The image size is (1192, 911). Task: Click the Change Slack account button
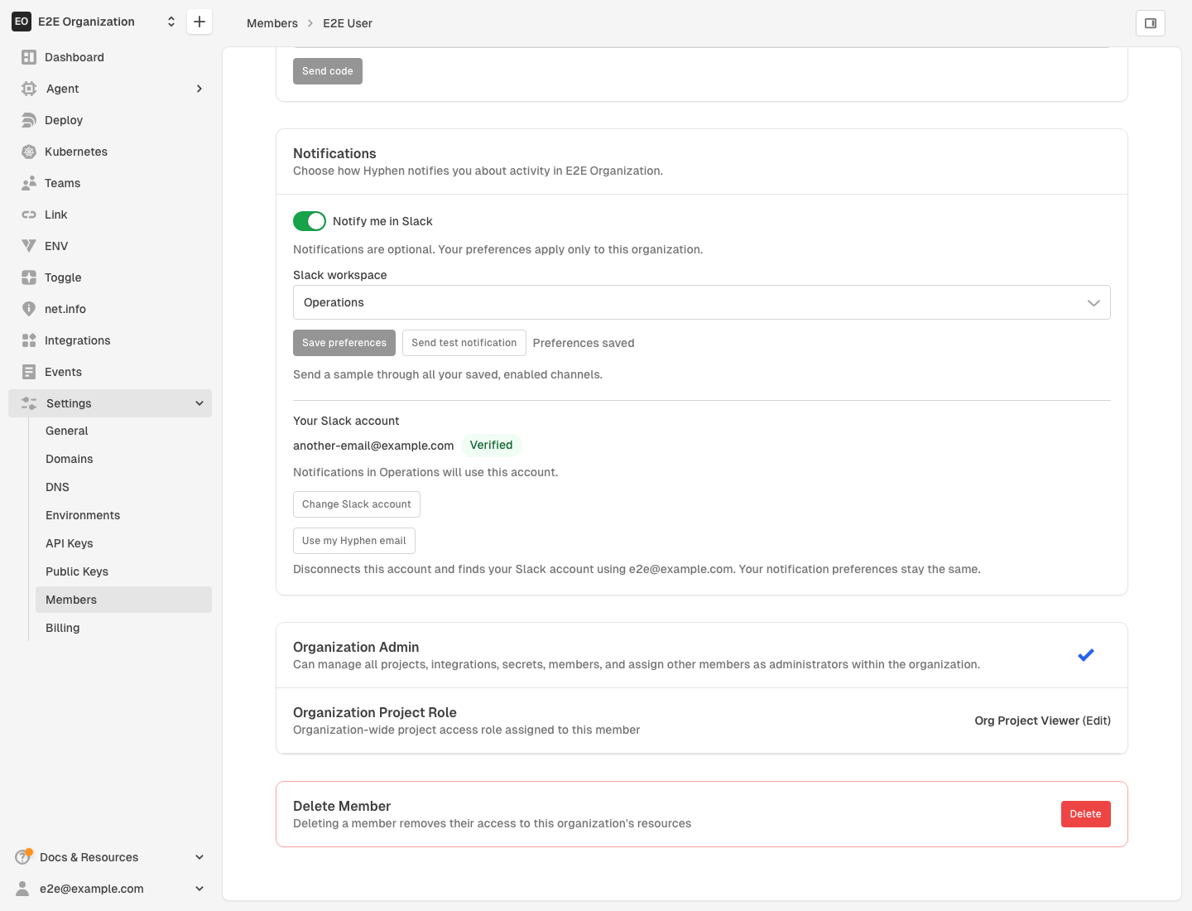tap(357, 504)
